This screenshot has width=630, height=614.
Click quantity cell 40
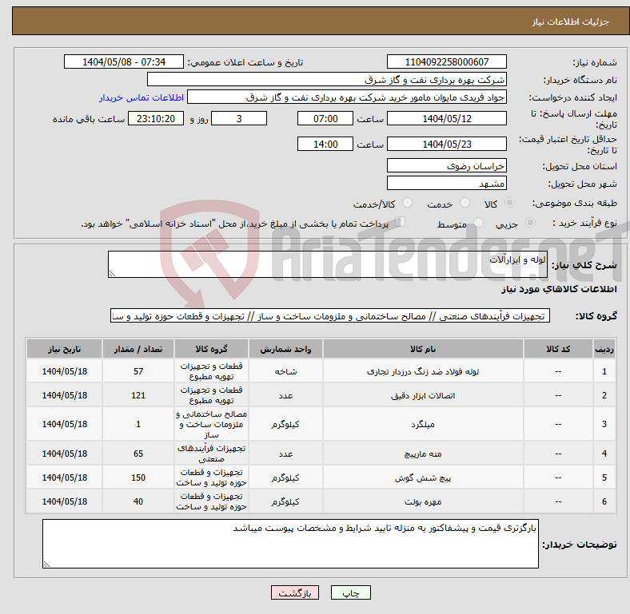[138, 501]
